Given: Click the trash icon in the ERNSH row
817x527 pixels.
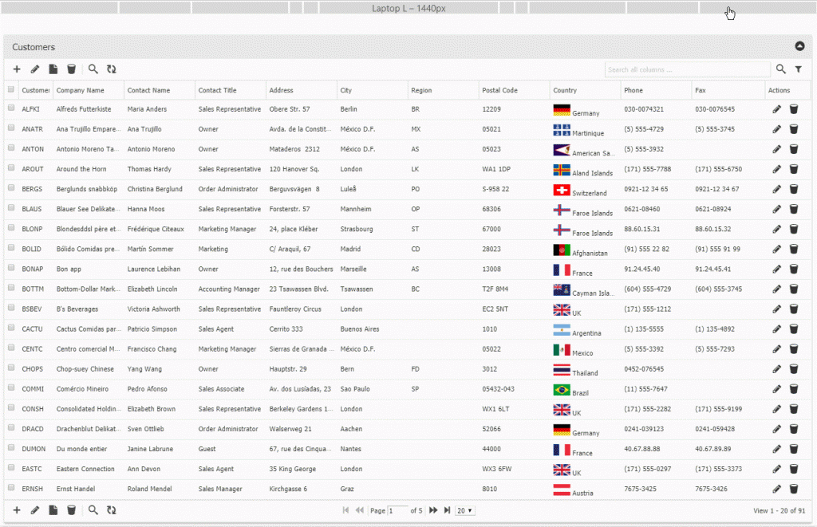Looking at the screenshot, I should 794,488.
